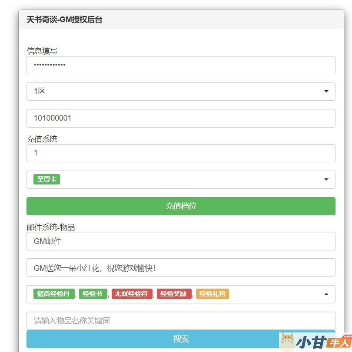Click the password field under 信息填写

181,65
